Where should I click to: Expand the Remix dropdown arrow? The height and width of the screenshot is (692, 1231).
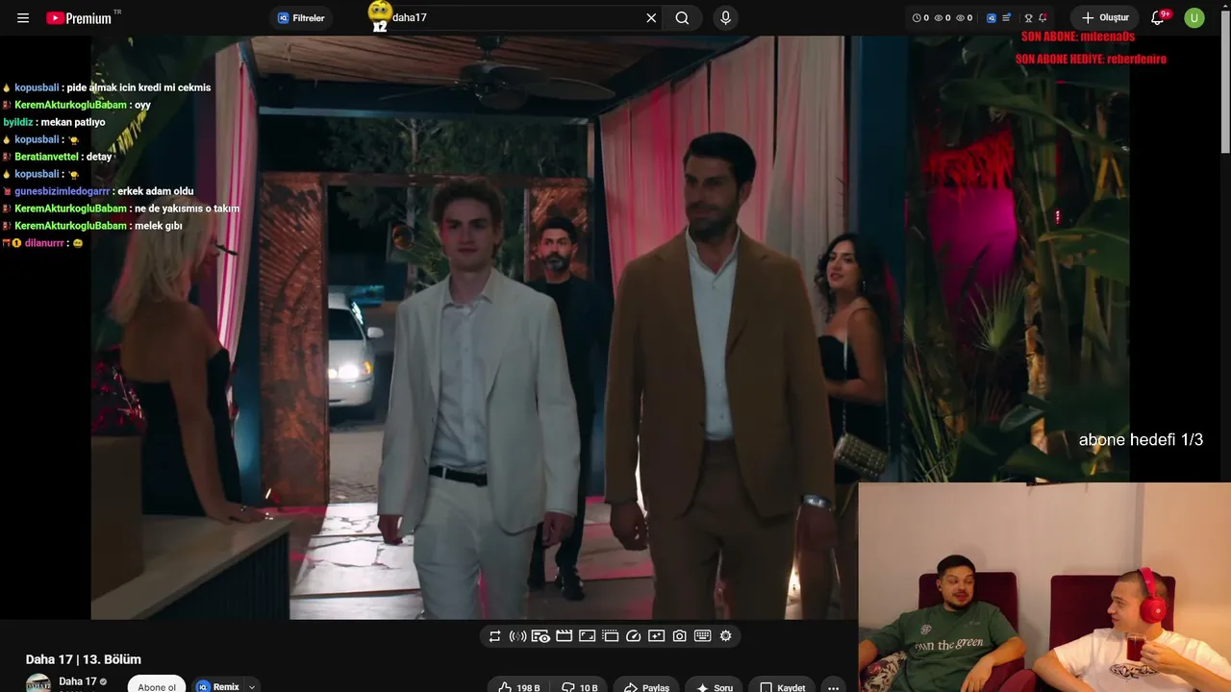pos(252,686)
